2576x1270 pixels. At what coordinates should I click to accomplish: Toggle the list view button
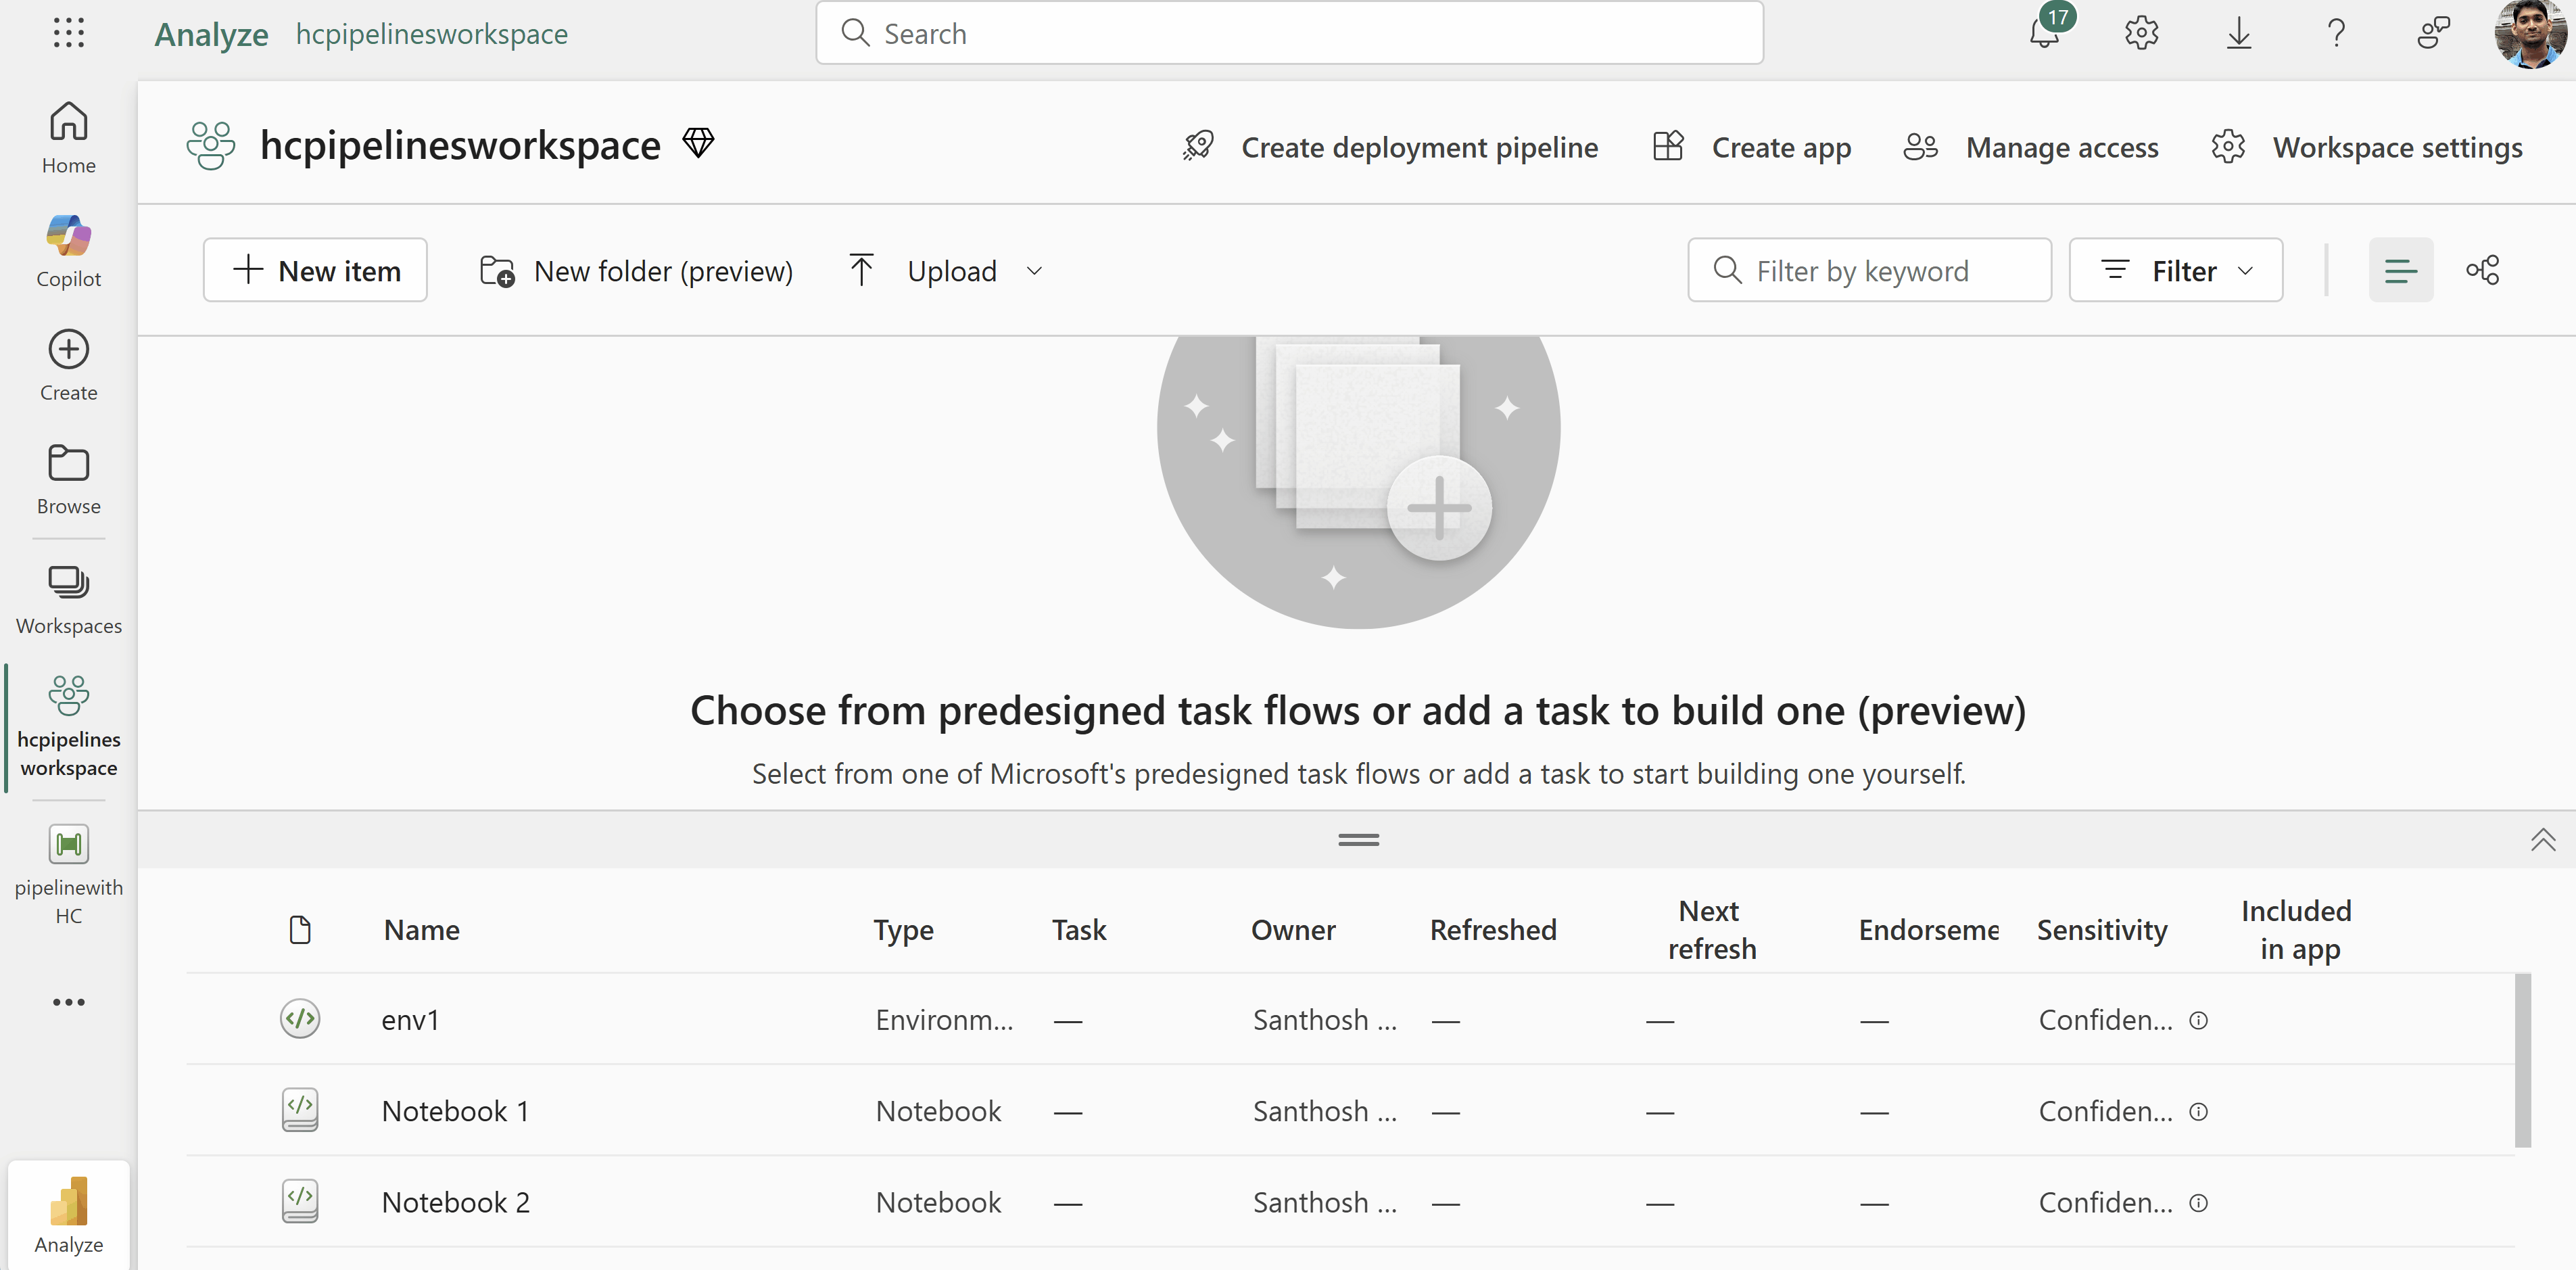(x=2400, y=270)
